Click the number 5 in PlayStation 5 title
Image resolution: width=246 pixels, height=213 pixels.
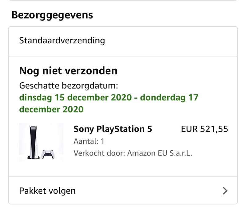149,129
